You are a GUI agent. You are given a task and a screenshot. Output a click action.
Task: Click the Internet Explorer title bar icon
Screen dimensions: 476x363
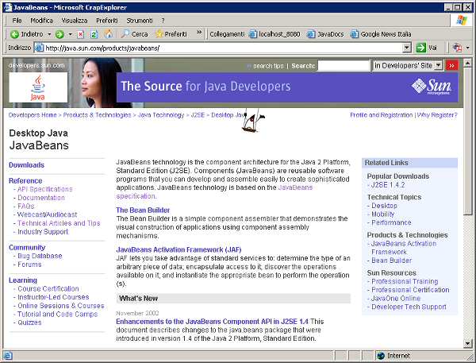pos(8,7)
